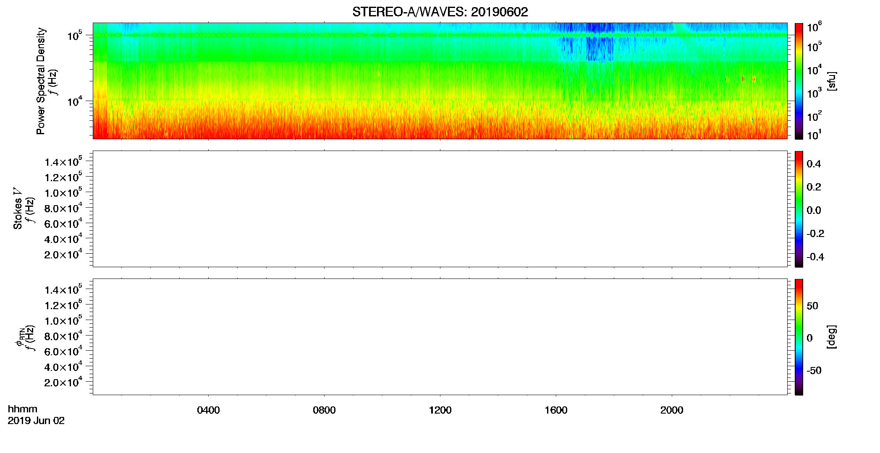Select the Power Spectral Density axis label
This screenshot has height=453, width=880.
41,81
